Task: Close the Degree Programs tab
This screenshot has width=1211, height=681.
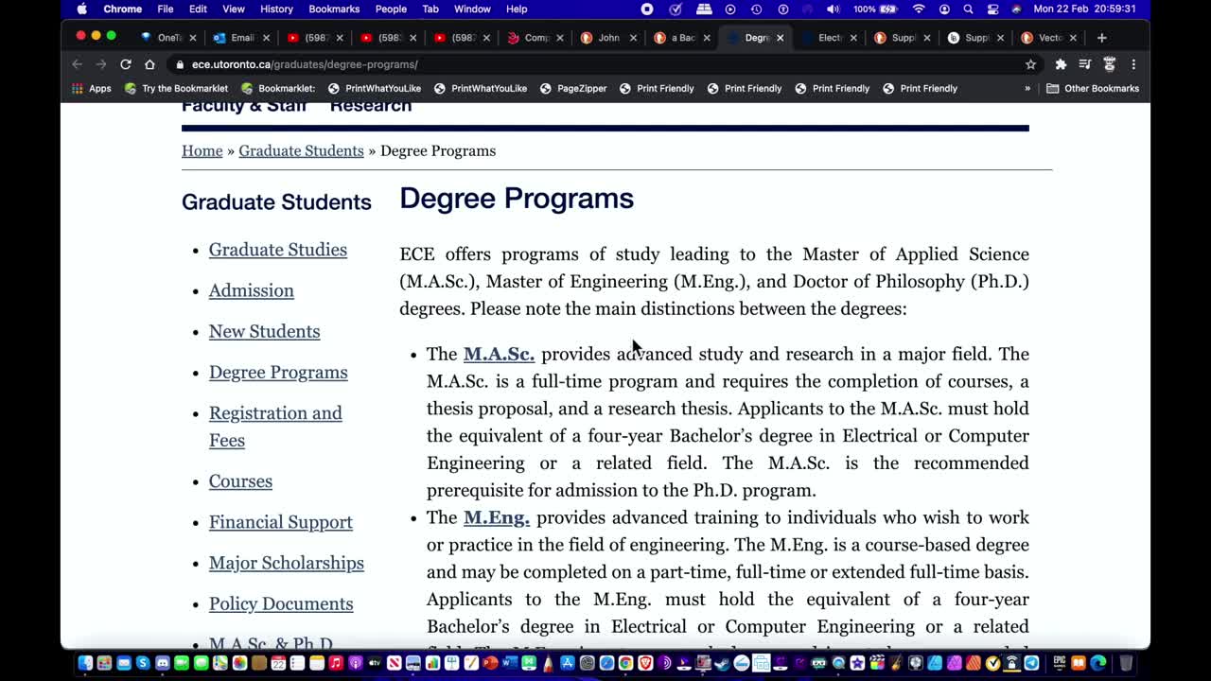Action: (780, 38)
